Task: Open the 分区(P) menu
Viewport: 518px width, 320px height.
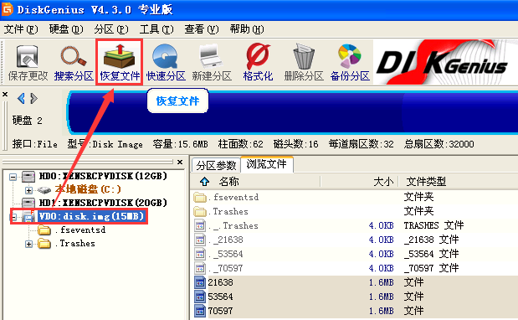Action: (111, 29)
